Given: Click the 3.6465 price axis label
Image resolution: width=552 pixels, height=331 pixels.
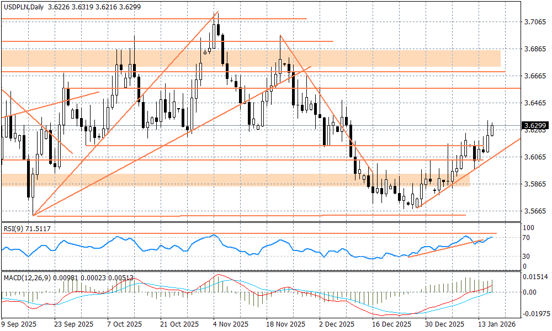Looking at the screenshot, I should click(535, 103).
